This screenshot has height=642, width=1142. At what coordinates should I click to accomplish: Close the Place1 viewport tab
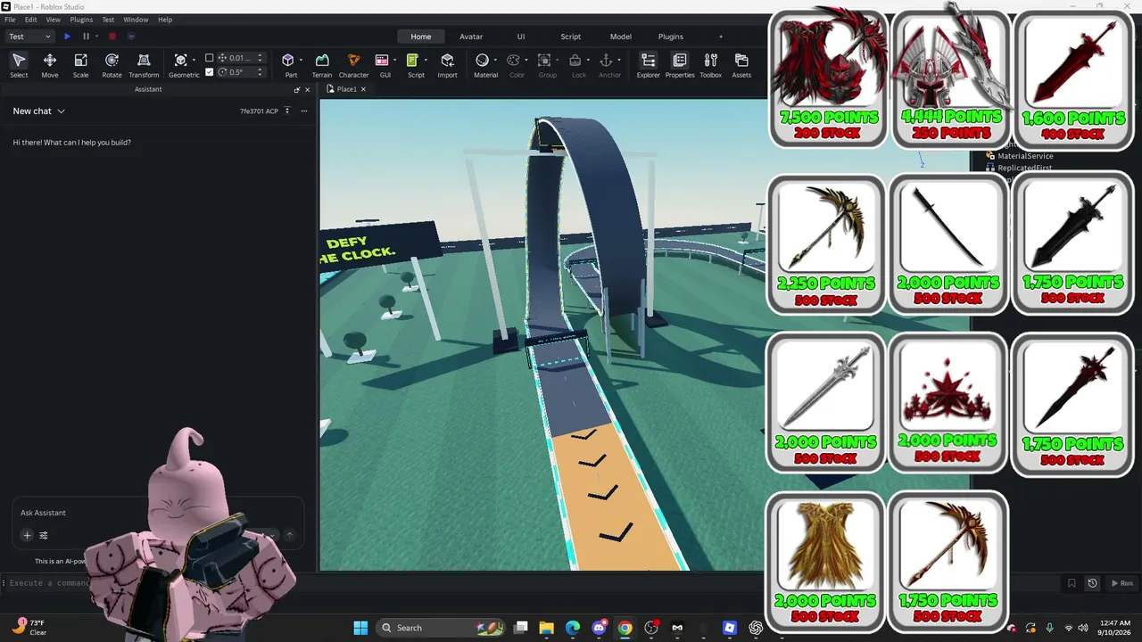point(363,89)
